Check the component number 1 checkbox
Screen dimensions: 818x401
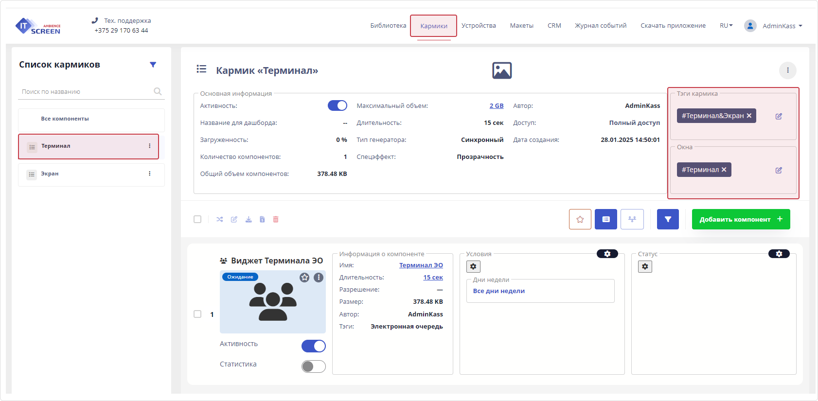(197, 314)
